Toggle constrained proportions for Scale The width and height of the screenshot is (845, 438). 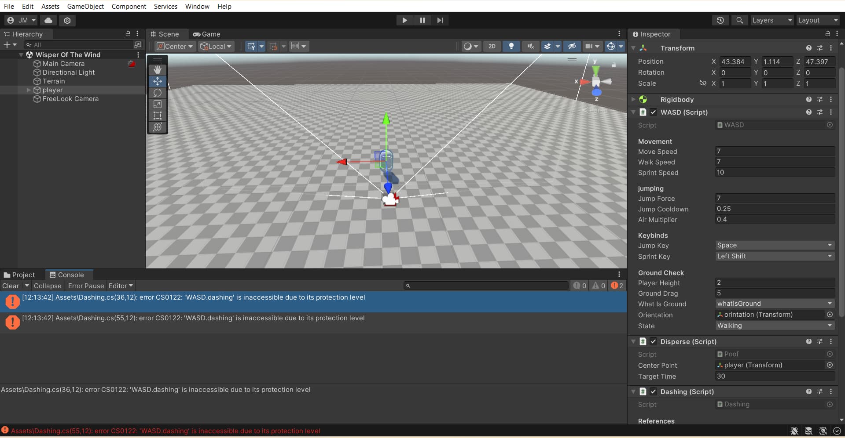pyautogui.click(x=703, y=83)
